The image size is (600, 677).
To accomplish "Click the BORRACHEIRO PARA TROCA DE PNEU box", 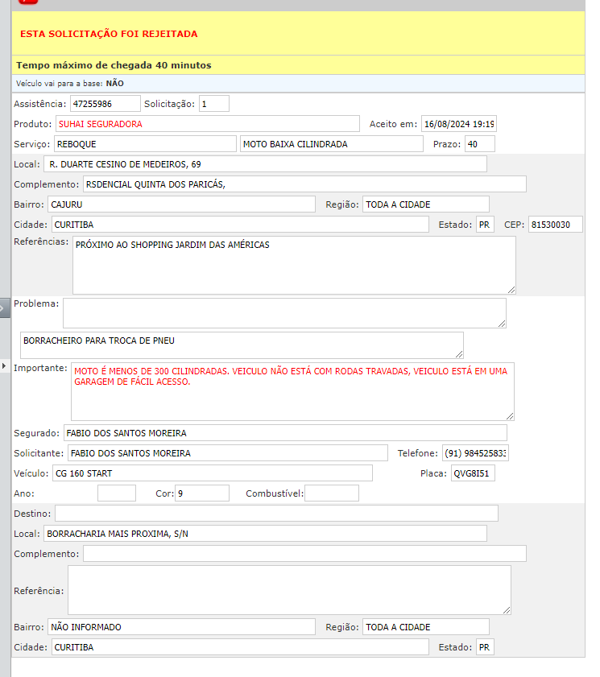I will pos(242,345).
